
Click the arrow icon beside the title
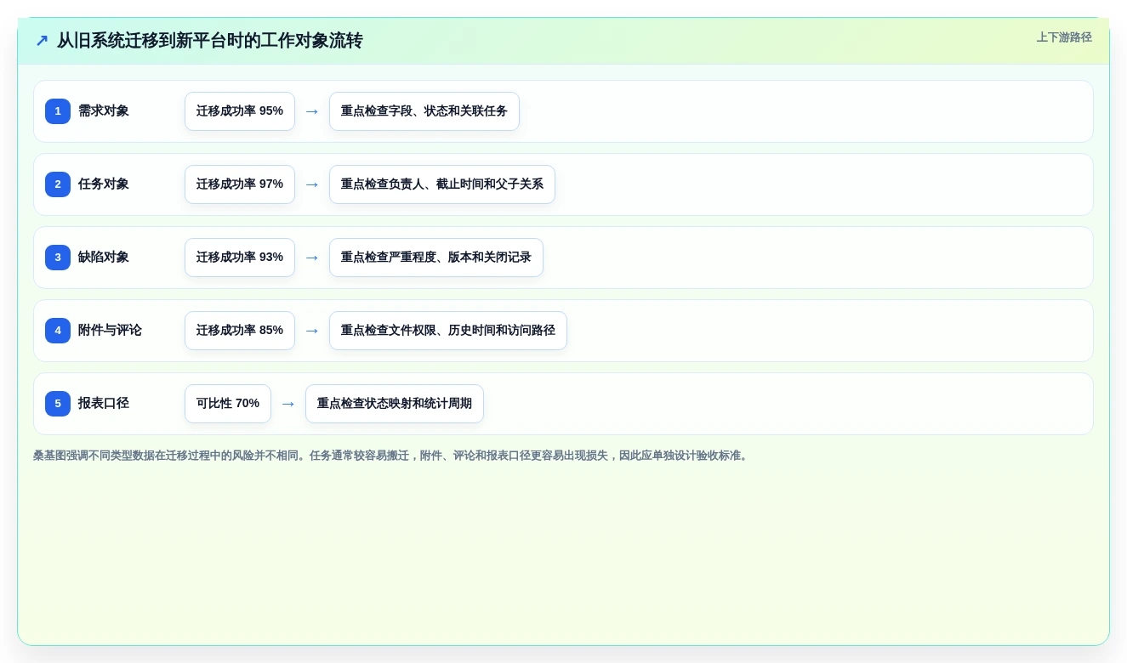pyautogui.click(x=42, y=41)
